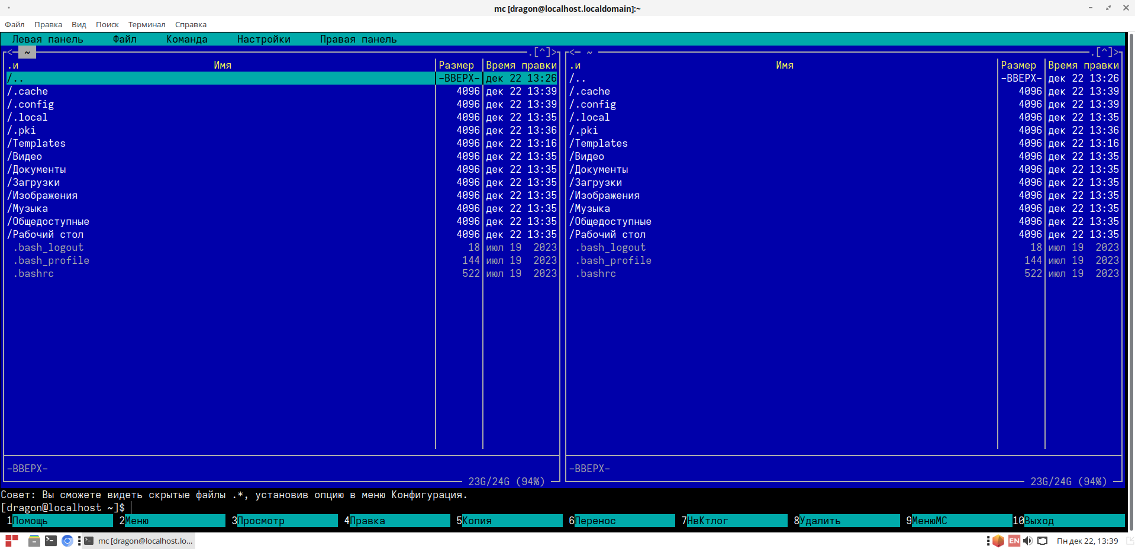Open the orange shield tray icon
The width and height of the screenshot is (1135, 549).
tap(999, 541)
